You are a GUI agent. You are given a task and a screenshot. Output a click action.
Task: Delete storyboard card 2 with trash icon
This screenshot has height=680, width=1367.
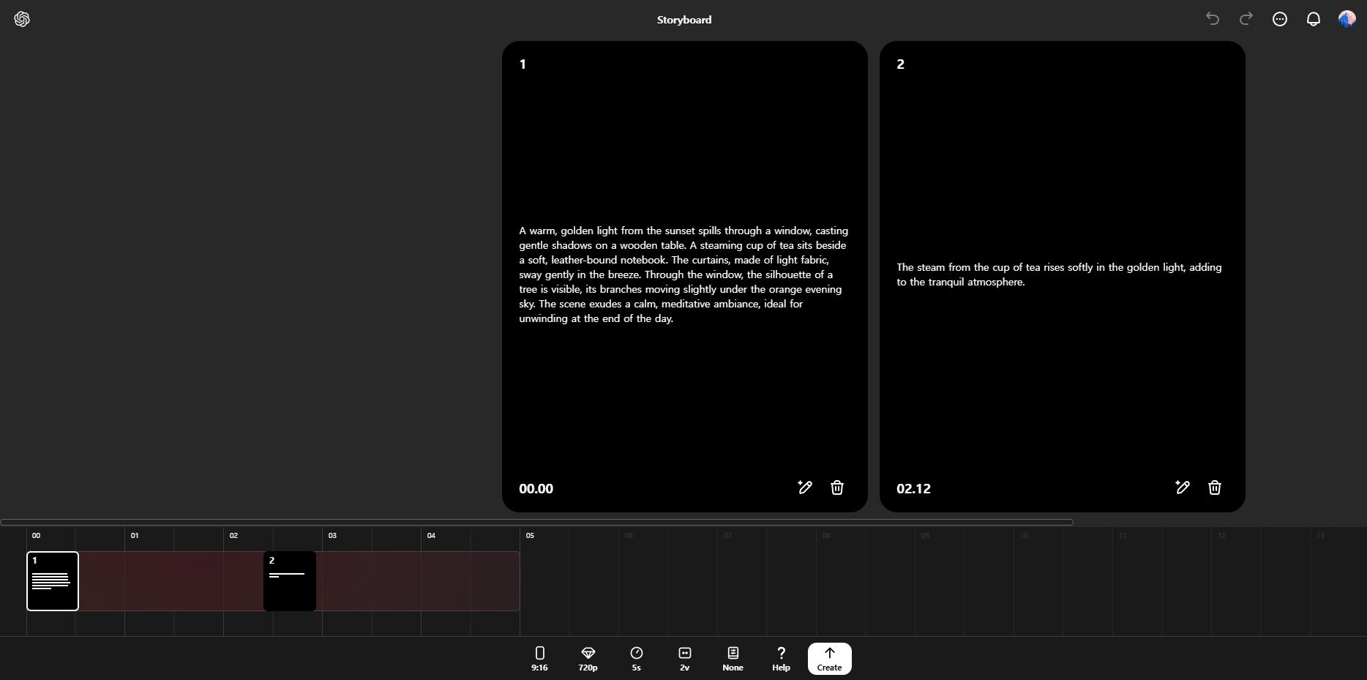click(1215, 487)
